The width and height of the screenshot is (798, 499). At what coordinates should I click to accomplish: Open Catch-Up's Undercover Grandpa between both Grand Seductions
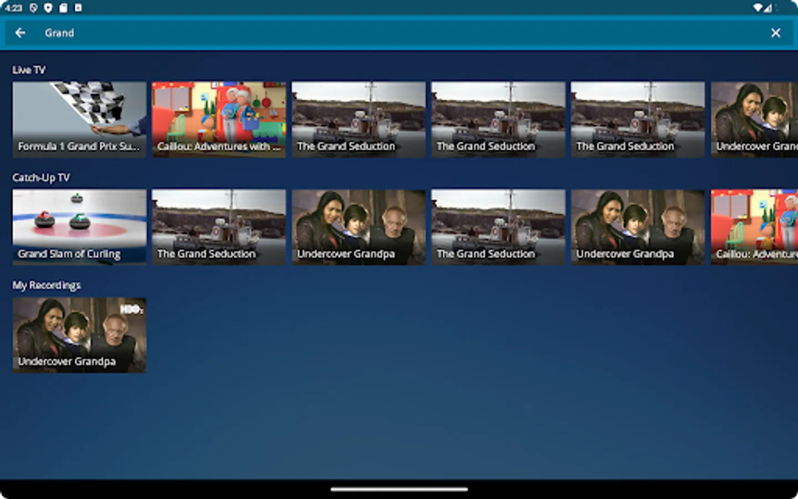(x=359, y=227)
